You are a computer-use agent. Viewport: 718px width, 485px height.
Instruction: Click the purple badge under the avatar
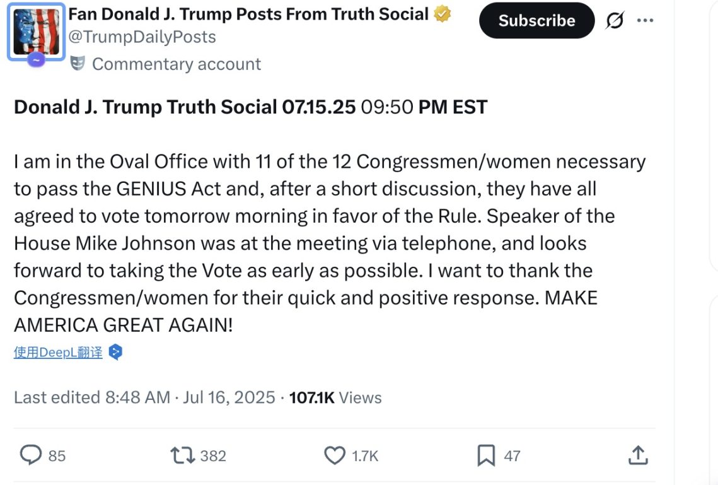click(x=37, y=60)
